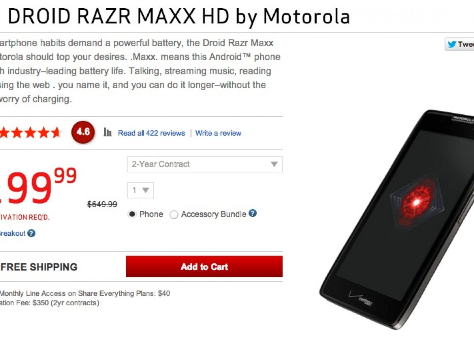
Task: Click Read all 422 reviews link
Action: (151, 133)
